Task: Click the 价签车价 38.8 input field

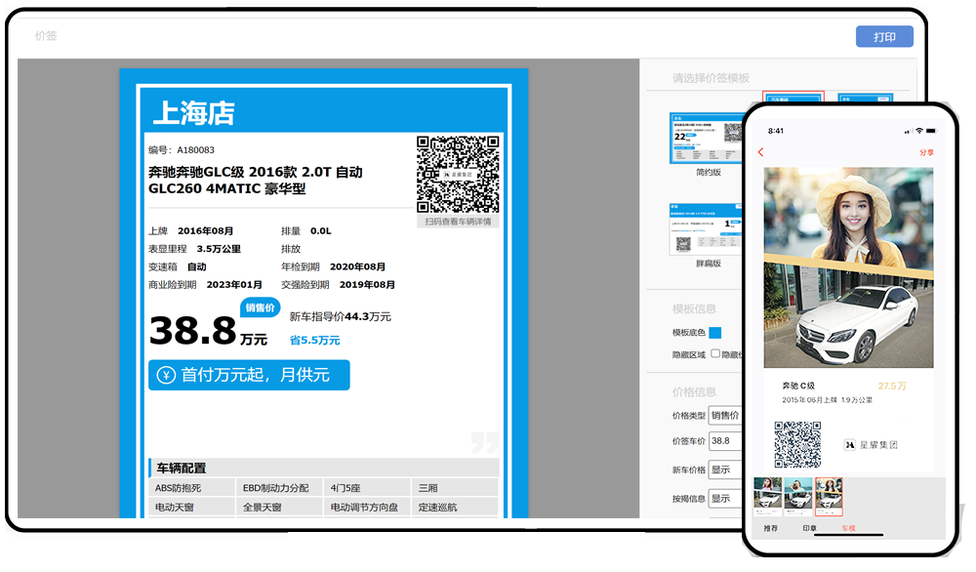Action: point(726,440)
